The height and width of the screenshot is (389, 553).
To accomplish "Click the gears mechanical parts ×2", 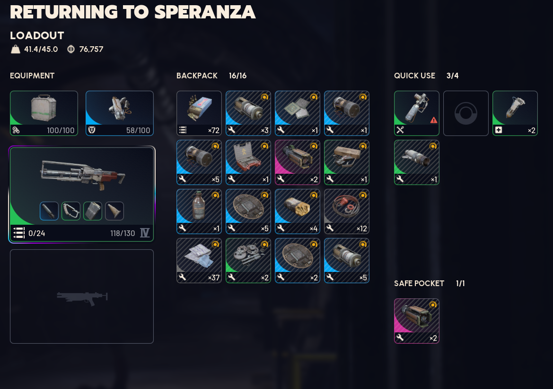I will tap(248, 261).
